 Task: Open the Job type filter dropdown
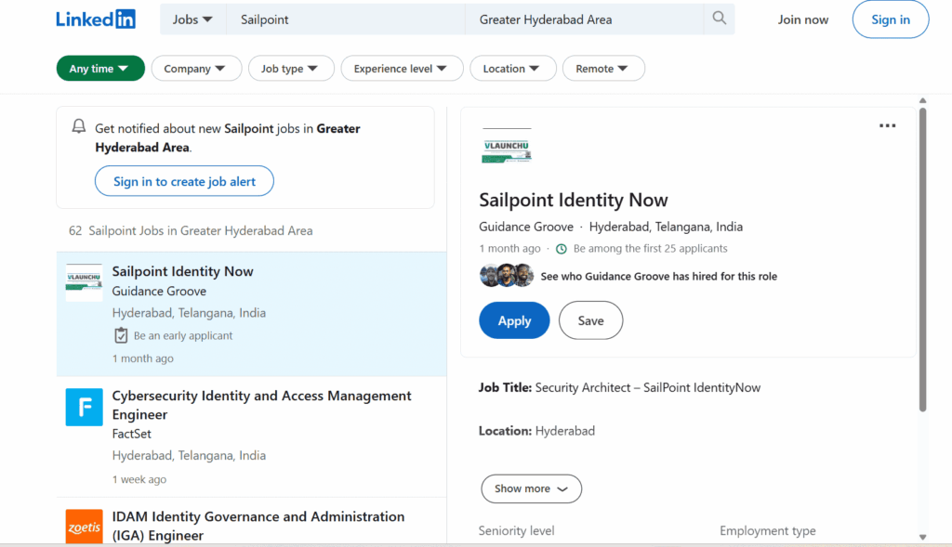pos(291,68)
